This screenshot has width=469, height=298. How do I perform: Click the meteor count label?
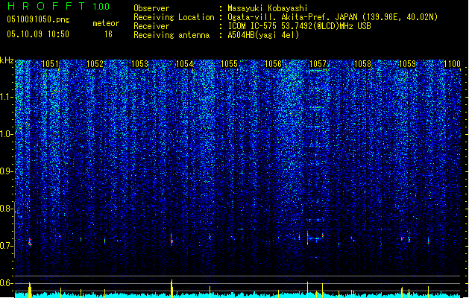[x=106, y=23]
